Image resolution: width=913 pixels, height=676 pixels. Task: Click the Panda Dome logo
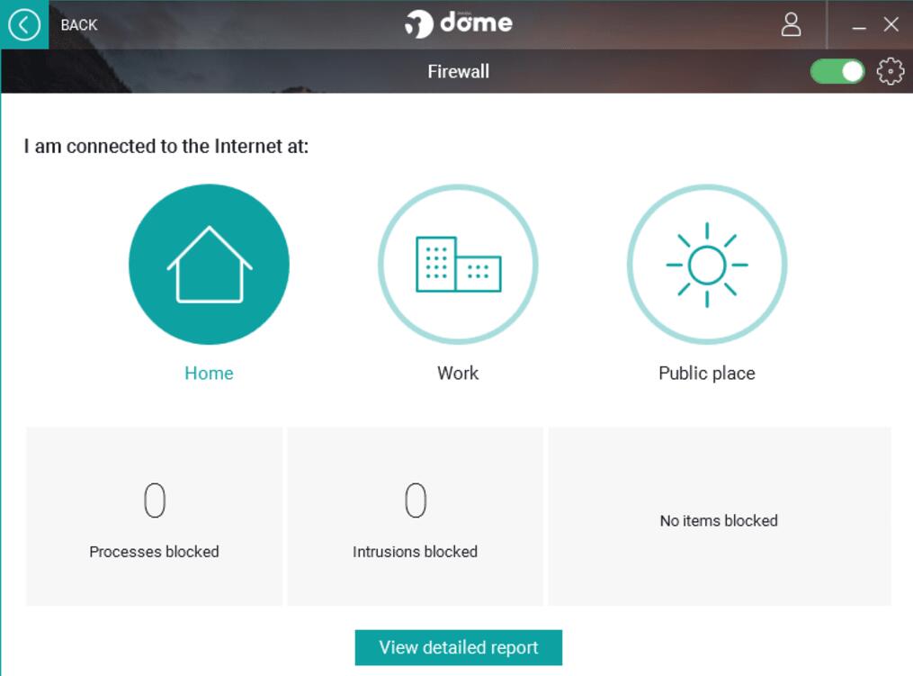pyautogui.click(x=459, y=23)
